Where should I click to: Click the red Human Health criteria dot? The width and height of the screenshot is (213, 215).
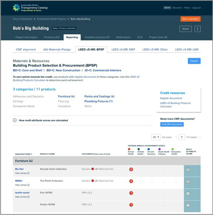coord(129,149)
